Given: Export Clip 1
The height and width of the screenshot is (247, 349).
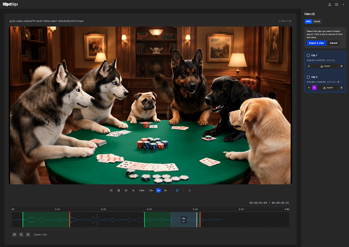Looking at the screenshot, I should point(325,66).
